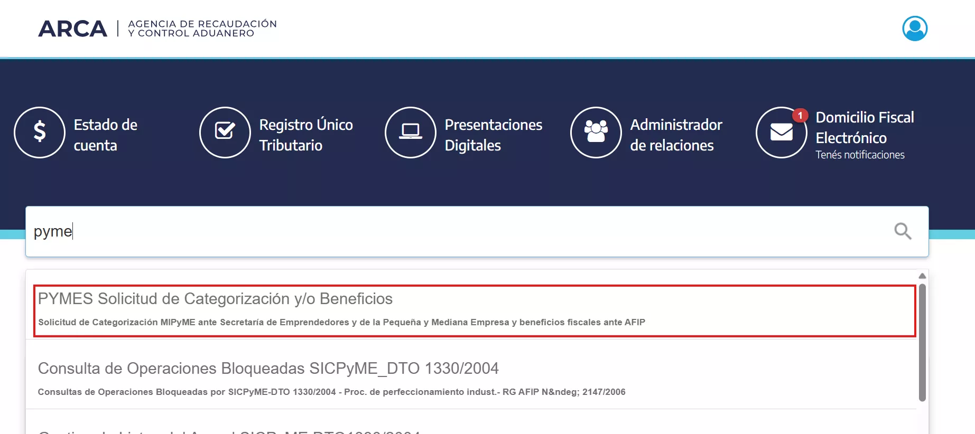Image resolution: width=975 pixels, height=434 pixels.
Task: Focus the search field containing pyme
Action: click(454, 231)
